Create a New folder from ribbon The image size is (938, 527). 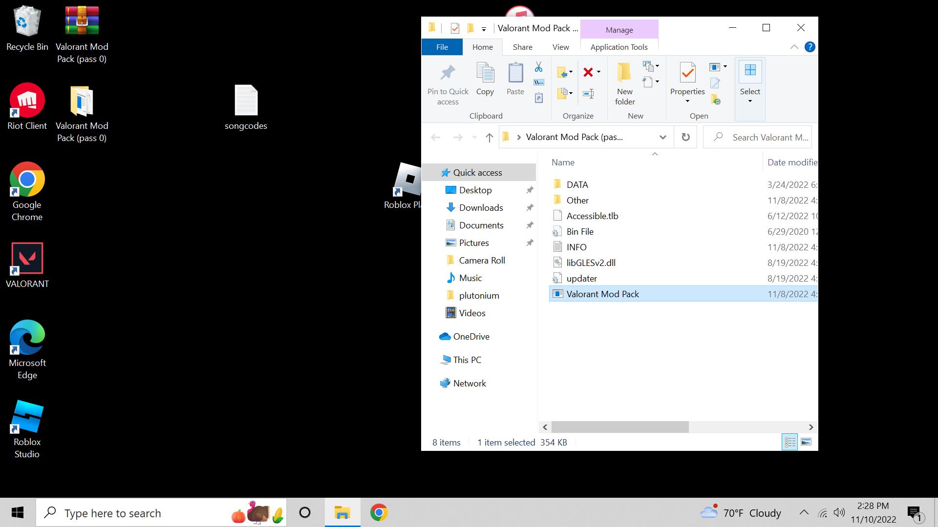pyautogui.click(x=624, y=83)
